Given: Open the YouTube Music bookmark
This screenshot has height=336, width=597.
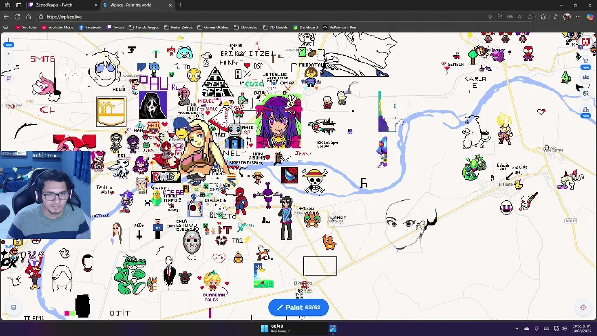Looking at the screenshot, I should [58, 27].
